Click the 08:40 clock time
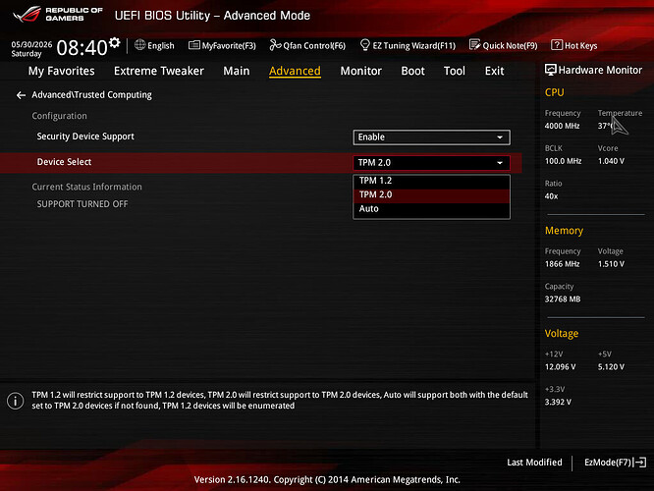Image resolution: width=654 pixels, height=491 pixels. pos(82,47)
